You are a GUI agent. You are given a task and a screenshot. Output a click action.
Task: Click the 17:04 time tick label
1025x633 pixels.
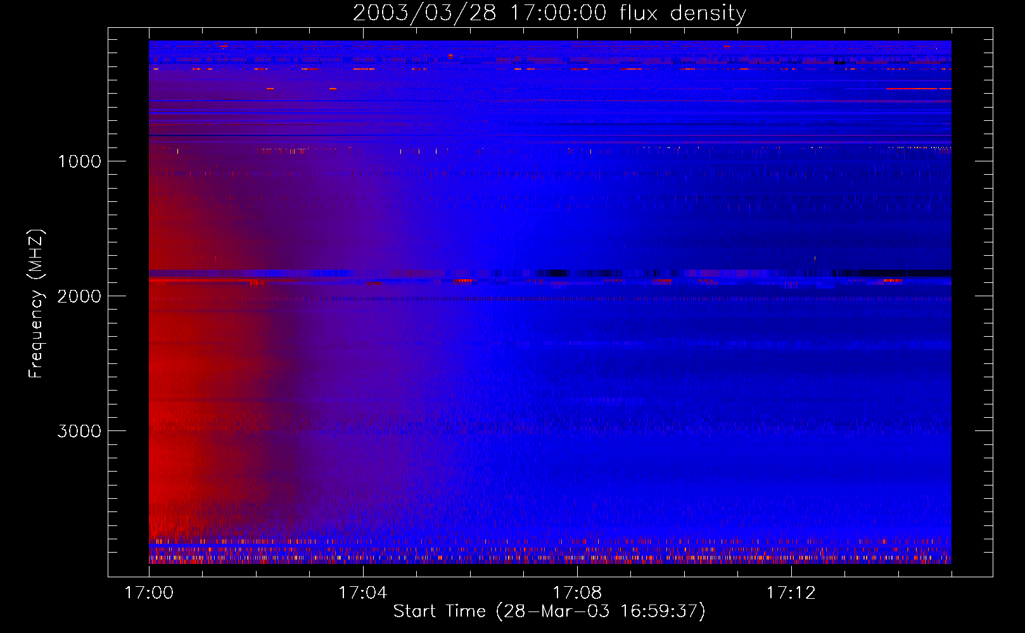pos(362,593)
